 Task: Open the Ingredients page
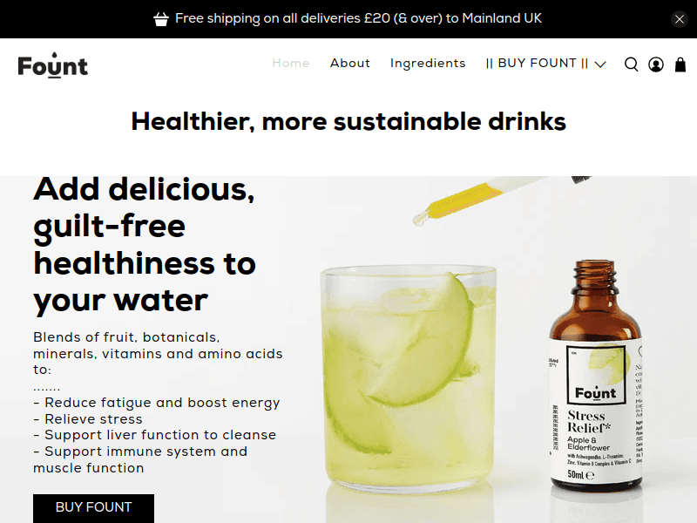click(428, 64)
